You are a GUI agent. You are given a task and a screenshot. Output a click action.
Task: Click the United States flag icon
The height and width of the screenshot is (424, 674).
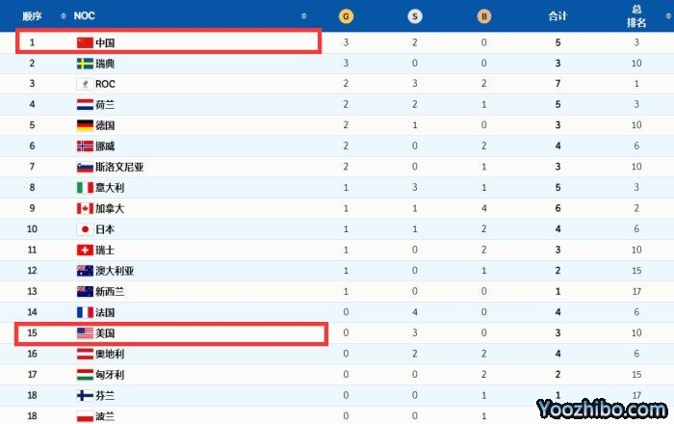coord(84,333)
